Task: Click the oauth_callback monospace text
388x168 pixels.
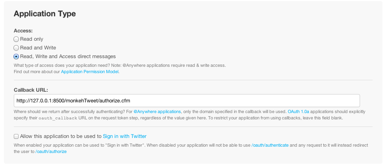Action: (58, 118)
